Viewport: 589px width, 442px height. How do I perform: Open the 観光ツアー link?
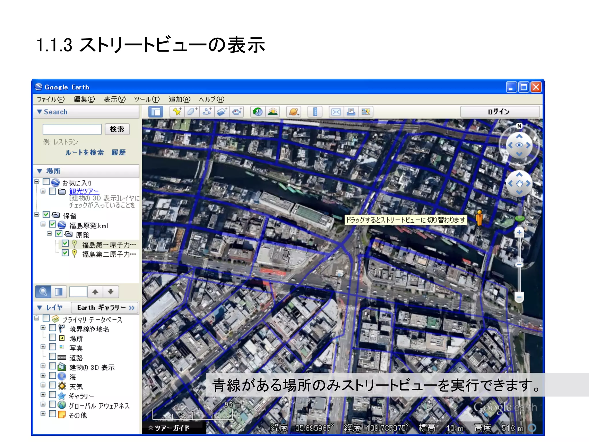(84, 191)
